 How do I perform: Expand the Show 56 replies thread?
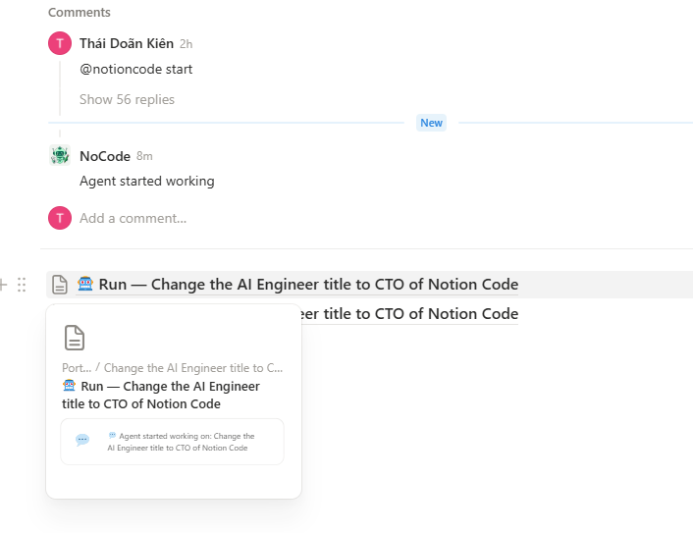click(127, 99)
